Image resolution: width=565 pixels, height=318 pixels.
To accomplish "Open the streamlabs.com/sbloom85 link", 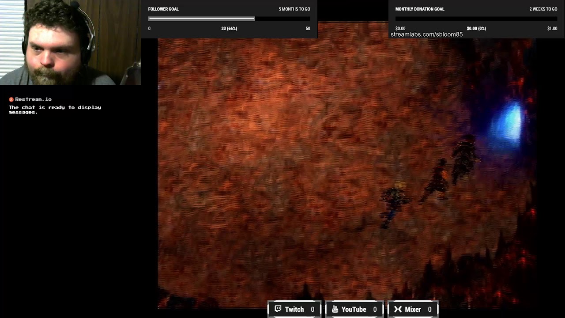I will [x=426, y=34].
